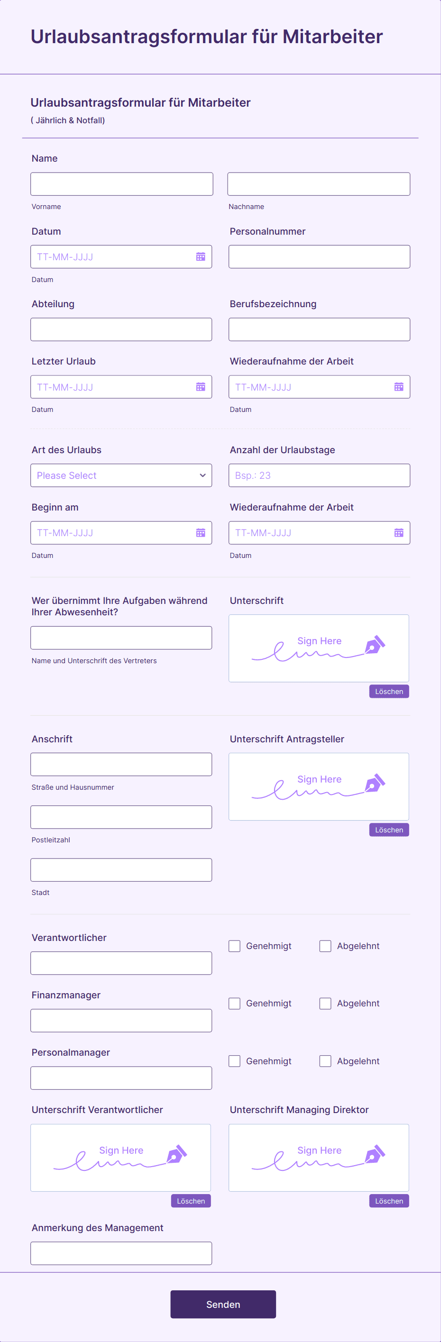The image size is (441, 1342).
Task: Focus the Vorname input field
Action: click(121, 184)
